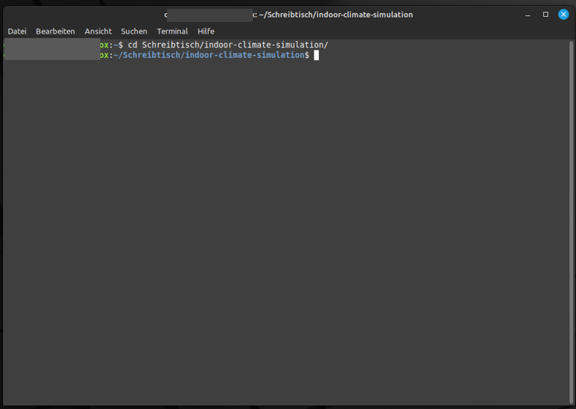Click the white cursor block after the prompt

(x=316, y=56)
